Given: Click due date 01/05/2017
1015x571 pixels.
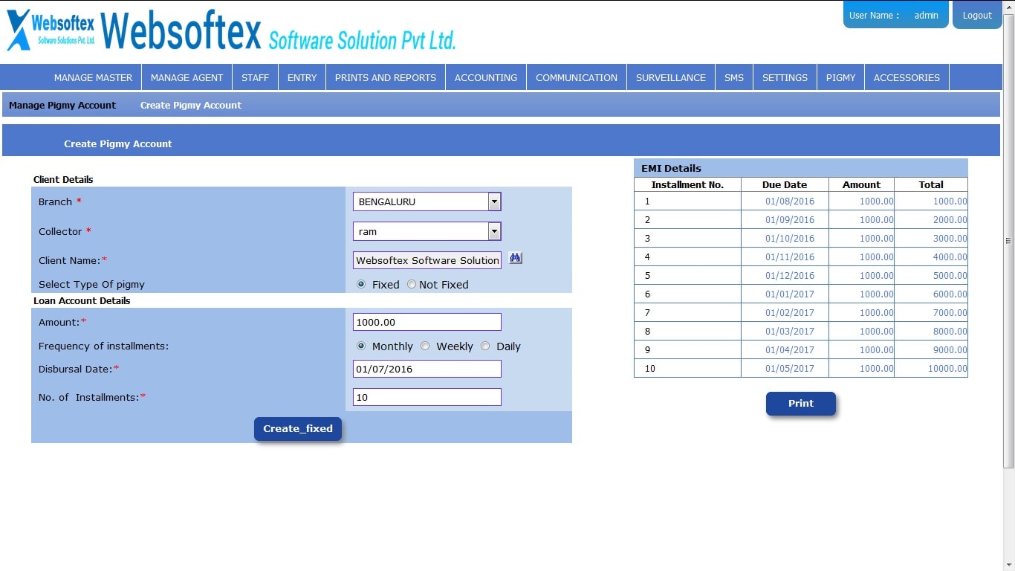Looking at the screenshot, I should pos(790,368).
